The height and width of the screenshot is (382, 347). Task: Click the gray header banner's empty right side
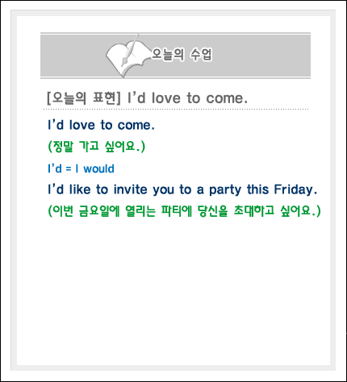click(x=262, y=56)
